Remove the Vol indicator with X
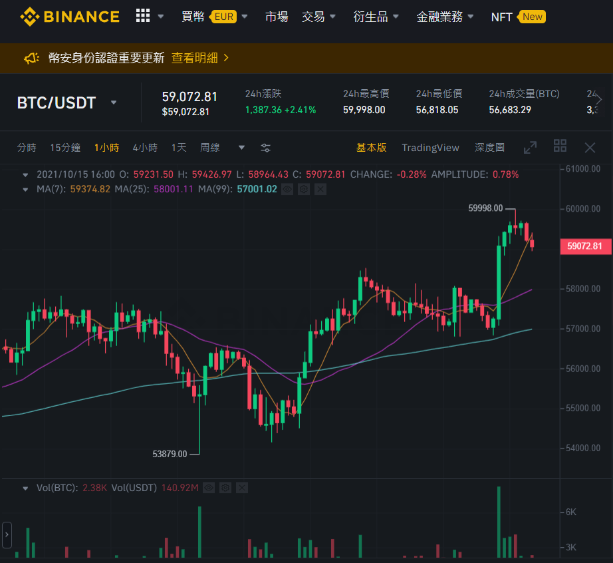613x563 pixels. [242, 488]
